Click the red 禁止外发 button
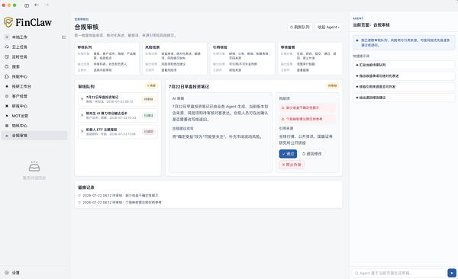458x279 pixels. pos(292,165)
